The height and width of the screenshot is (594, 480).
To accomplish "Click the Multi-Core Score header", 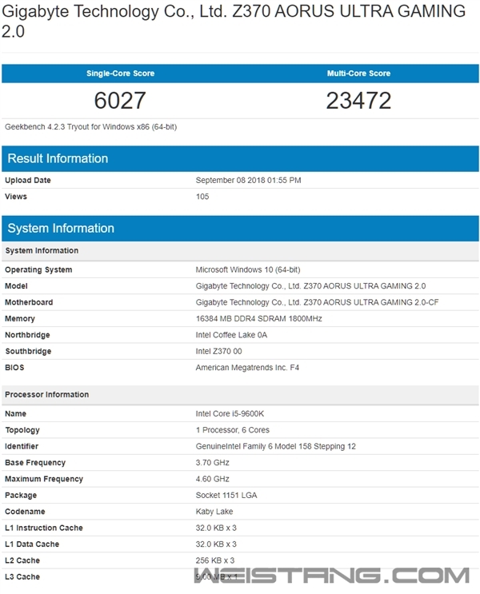I will [x=358, y=74].
